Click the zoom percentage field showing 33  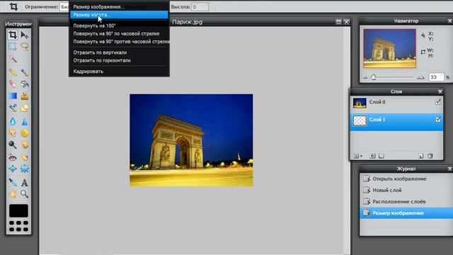point(436,77)
